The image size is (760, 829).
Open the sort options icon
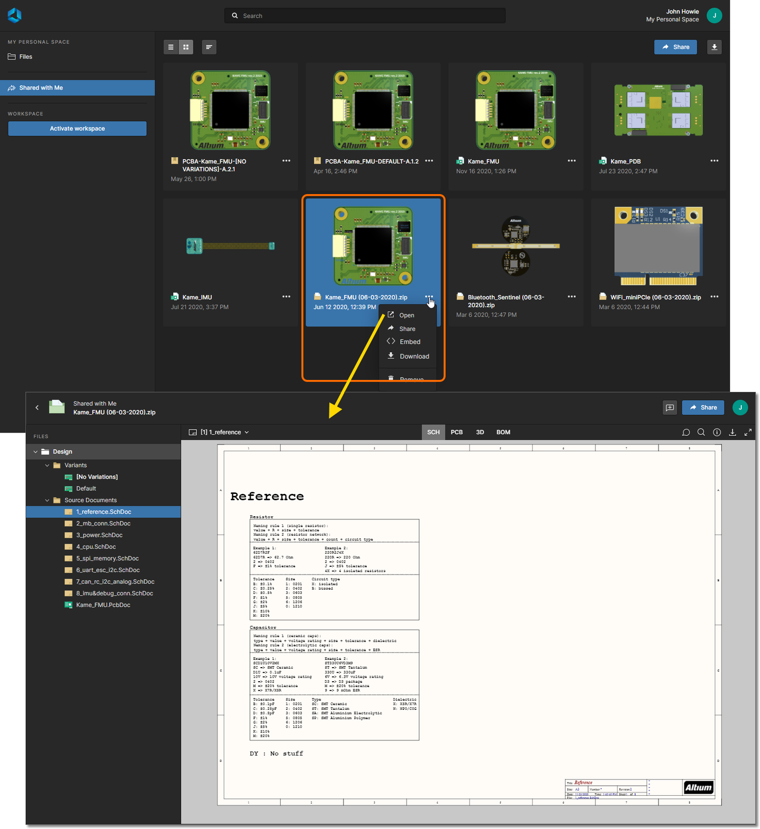(209, 47)
